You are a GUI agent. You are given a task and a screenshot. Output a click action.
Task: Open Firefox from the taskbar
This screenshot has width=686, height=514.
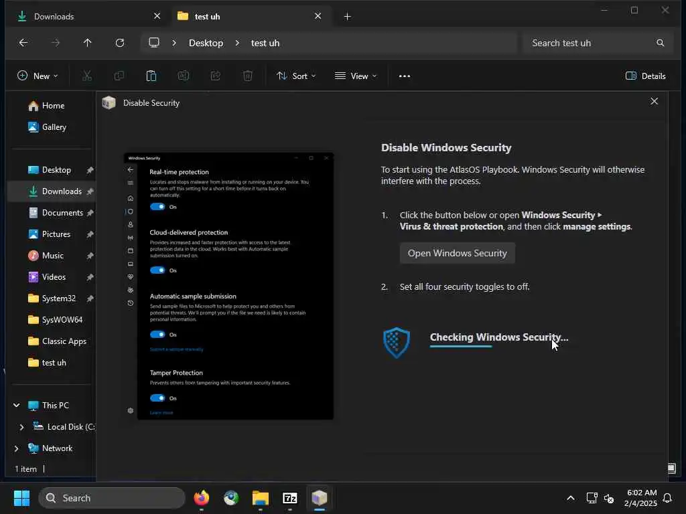point(202,498)
